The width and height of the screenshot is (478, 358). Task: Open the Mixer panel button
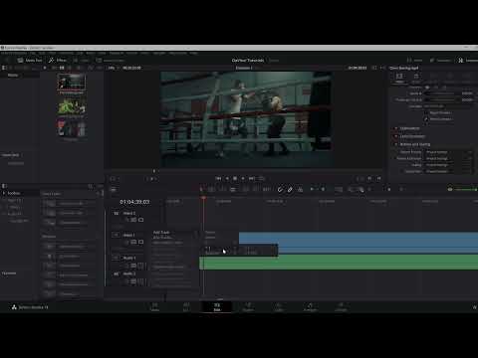pyautogui.click(x=415, y=60)
